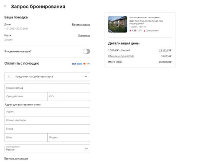
Task: Open the country/region dropdown showing Россия
Action: [x=47, y=148]
